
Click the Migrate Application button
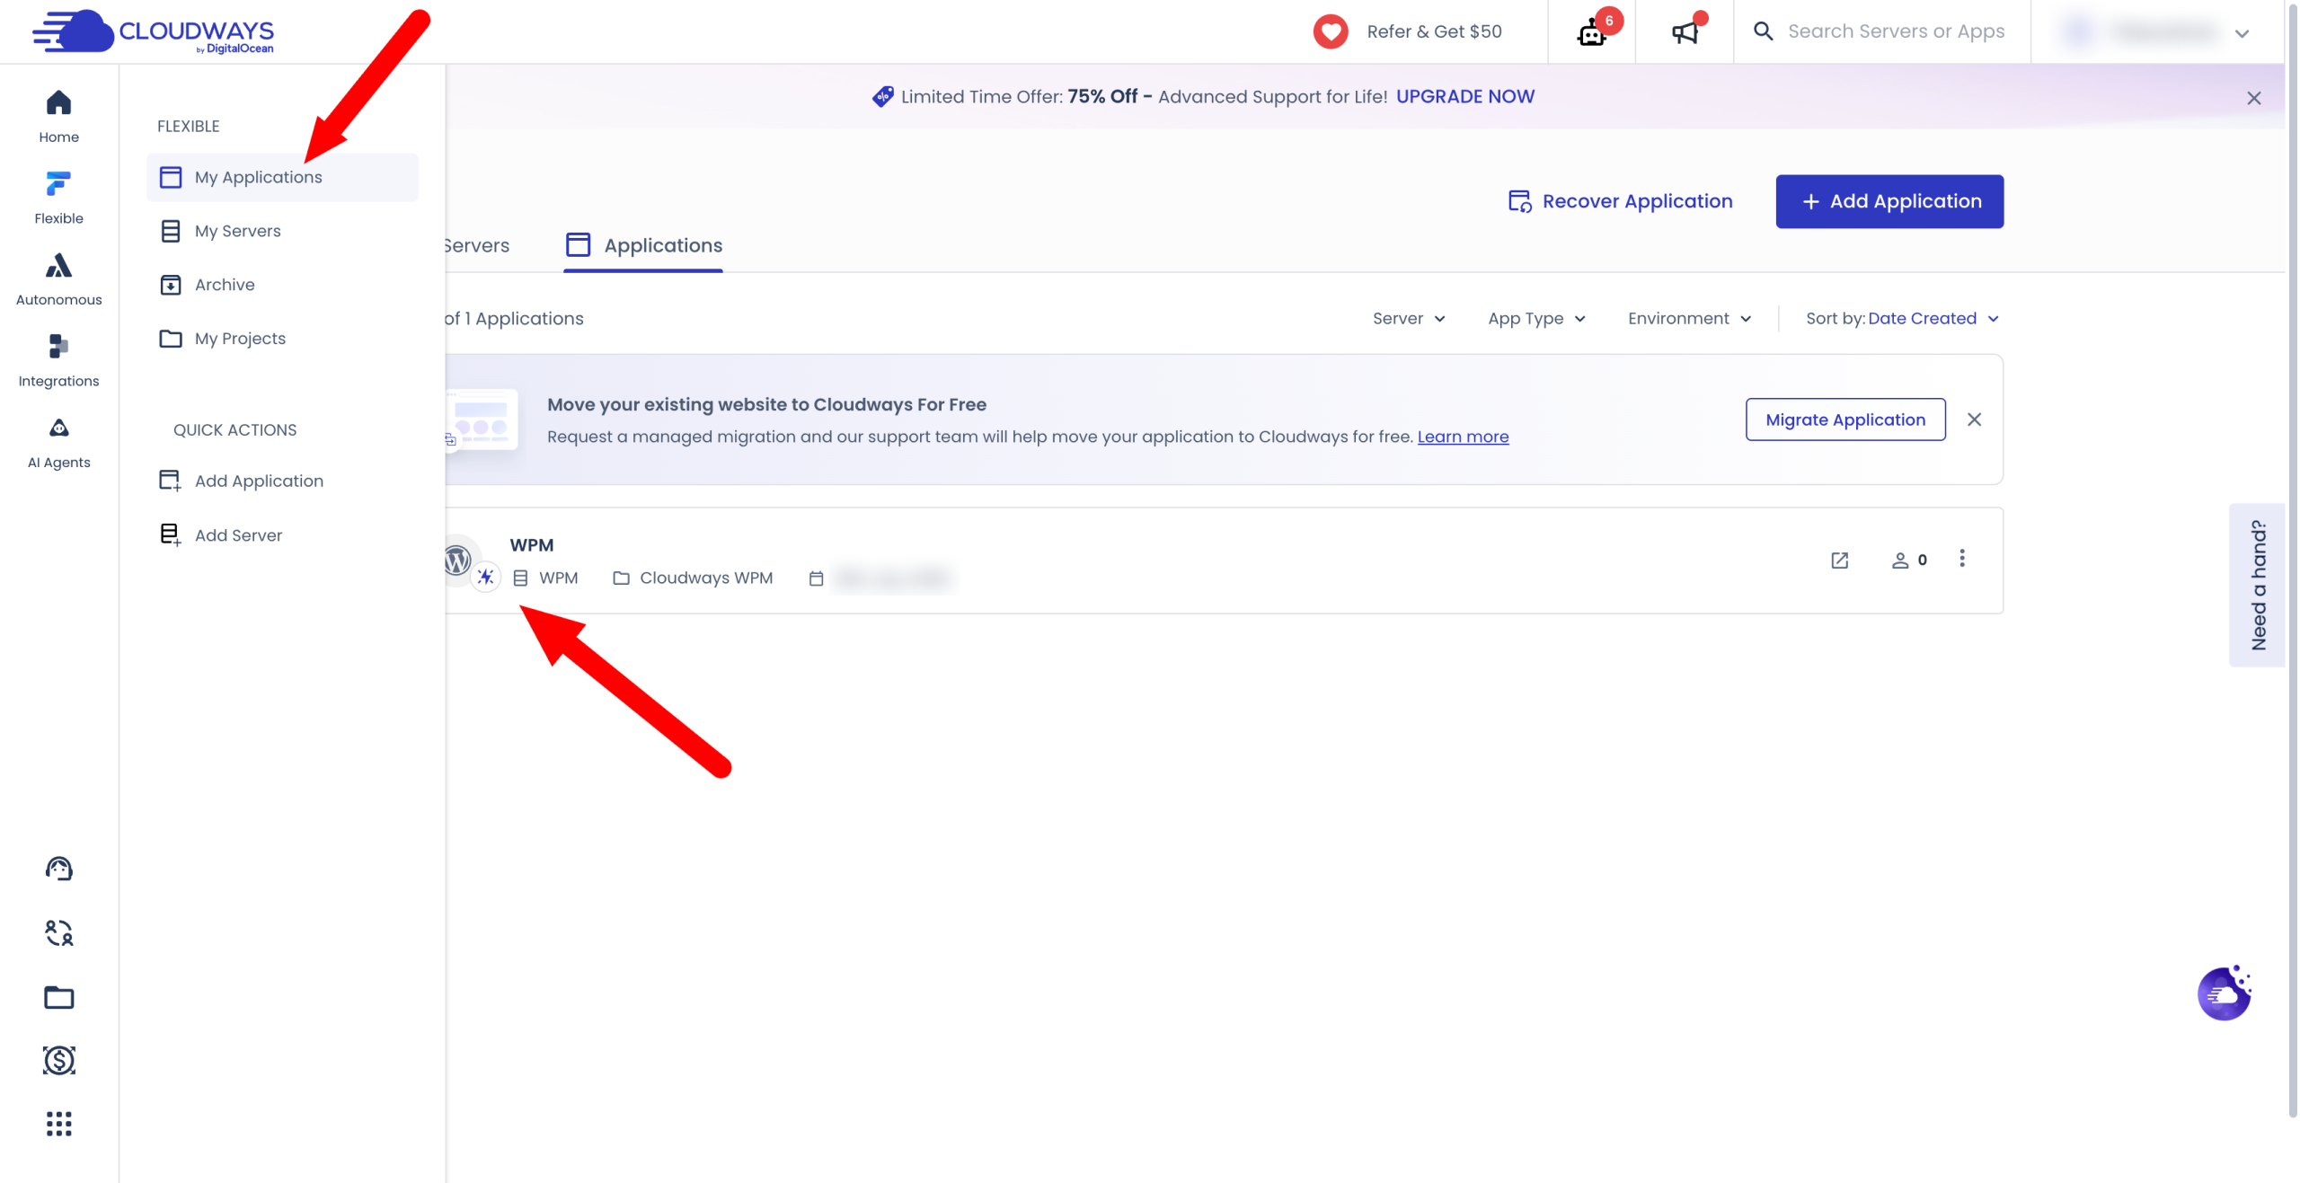1845,419
